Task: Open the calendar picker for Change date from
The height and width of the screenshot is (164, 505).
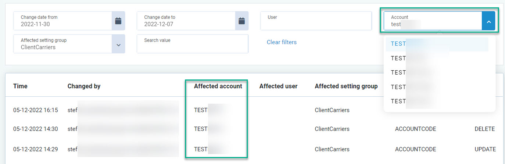Action: (x=118, y=21)
